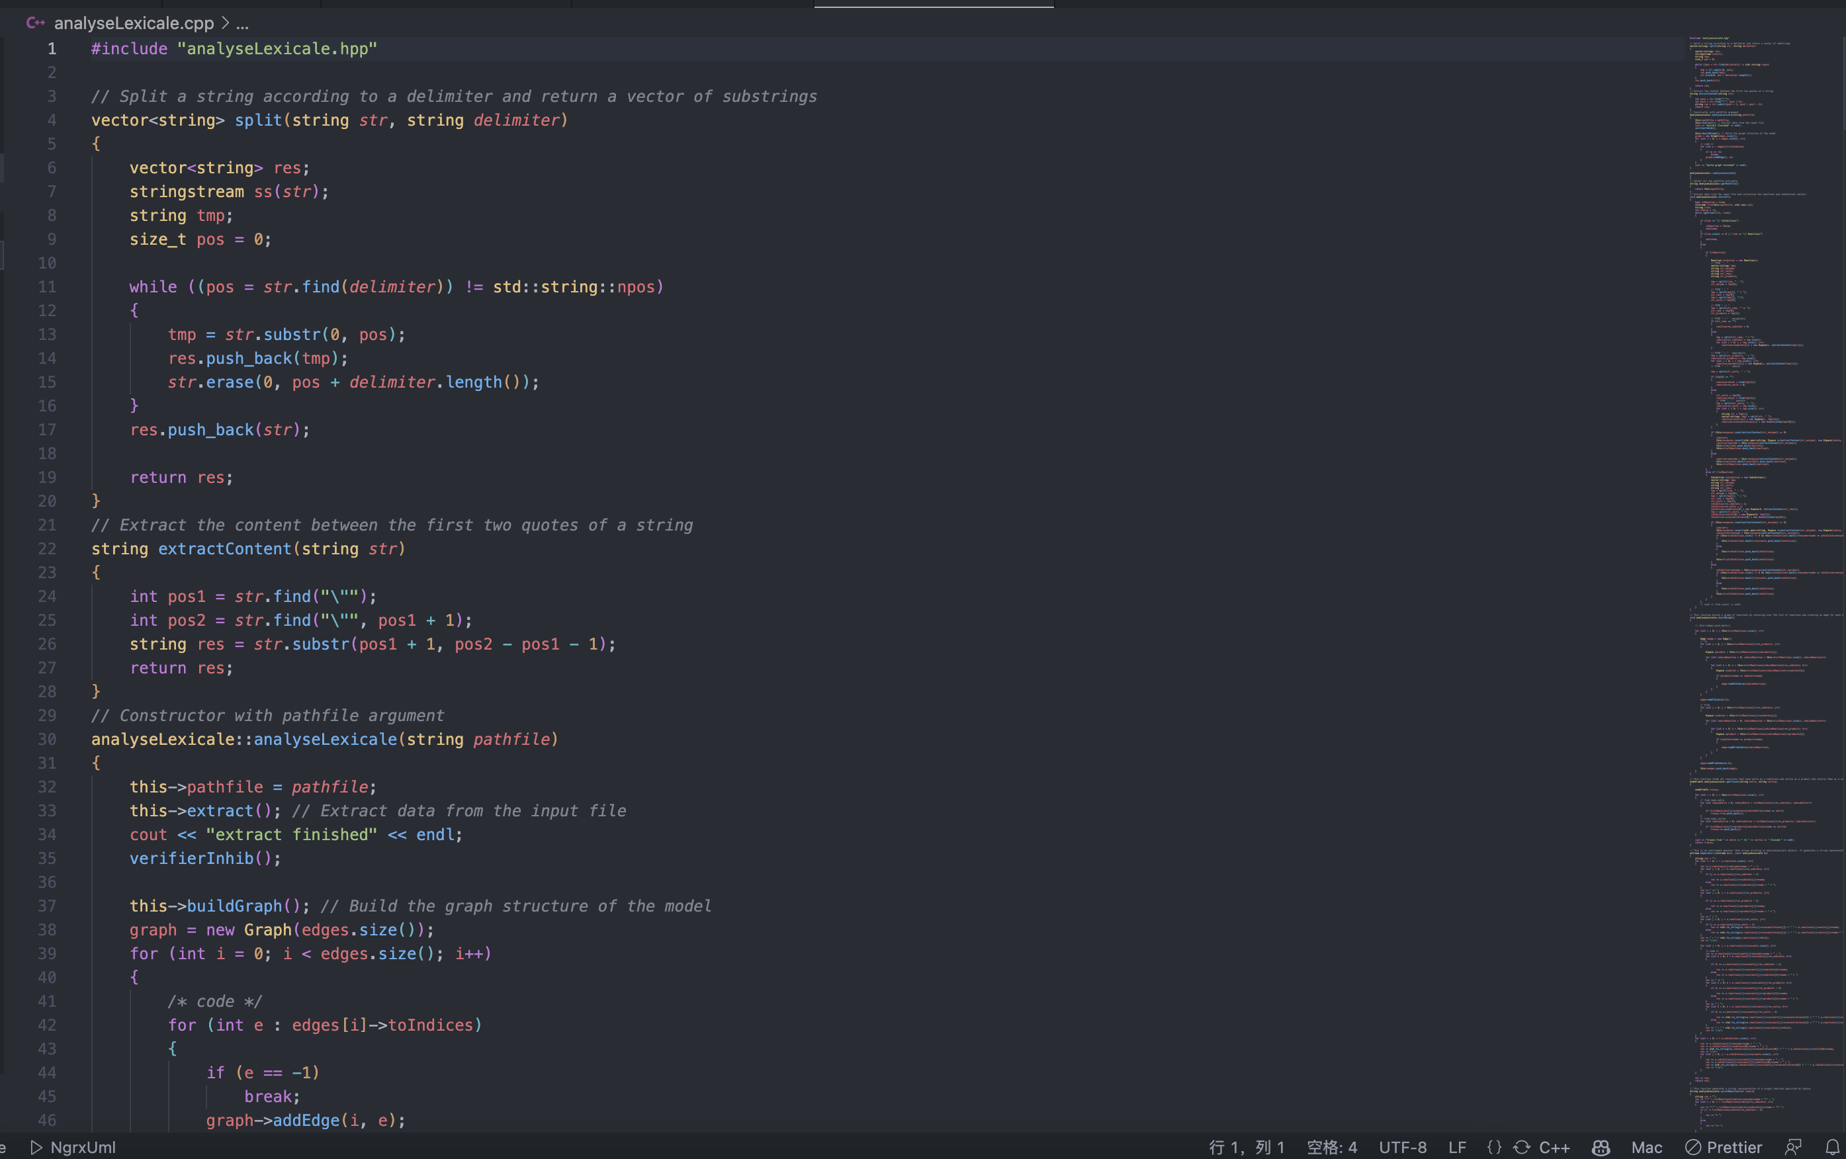Viewport: 1846px width, 1159px height.
Task: Click line number 22 in the gutter
Action: coord(47,549)
